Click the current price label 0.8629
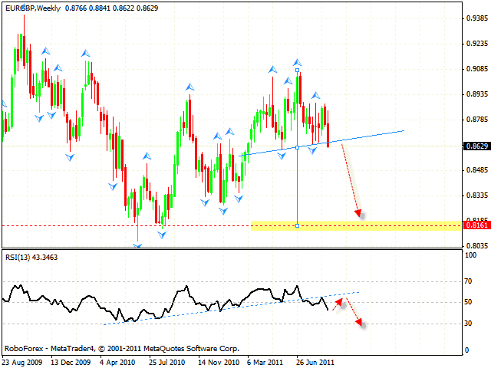The width and height of the screenshot is (491, 368). pyautogui.click(x=476, y=145)
